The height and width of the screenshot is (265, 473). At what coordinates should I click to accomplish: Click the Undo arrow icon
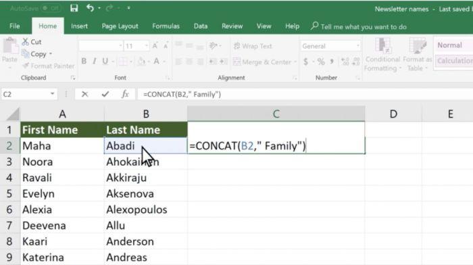click(90, 8)
